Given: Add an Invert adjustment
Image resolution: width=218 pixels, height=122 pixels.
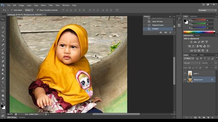Looking at the screenshot, I should point(191,50).
